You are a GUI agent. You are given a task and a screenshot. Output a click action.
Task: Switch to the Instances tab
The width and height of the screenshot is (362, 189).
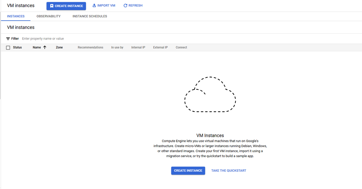(x=16, y=16)
